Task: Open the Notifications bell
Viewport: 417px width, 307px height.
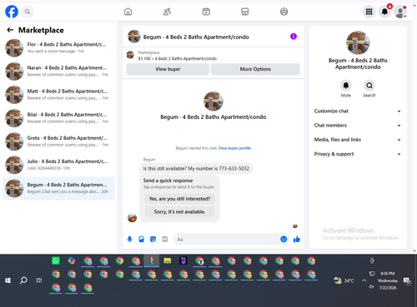Action: pyautogui.click(x=384, y=12)
